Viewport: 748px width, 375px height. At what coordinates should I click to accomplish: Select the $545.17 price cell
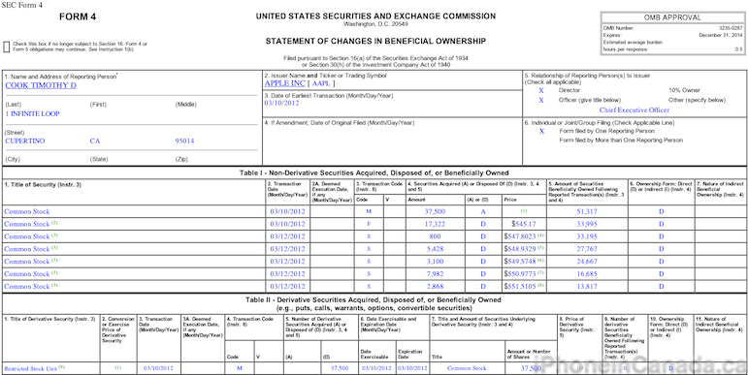524,224
